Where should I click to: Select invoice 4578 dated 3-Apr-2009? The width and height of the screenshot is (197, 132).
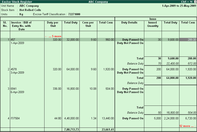pyautogui.click(x=14, y=69)
